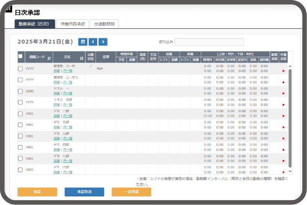
Task: Check the 管理者 ユーザ3 row checkbox
Action: point(20,80)
